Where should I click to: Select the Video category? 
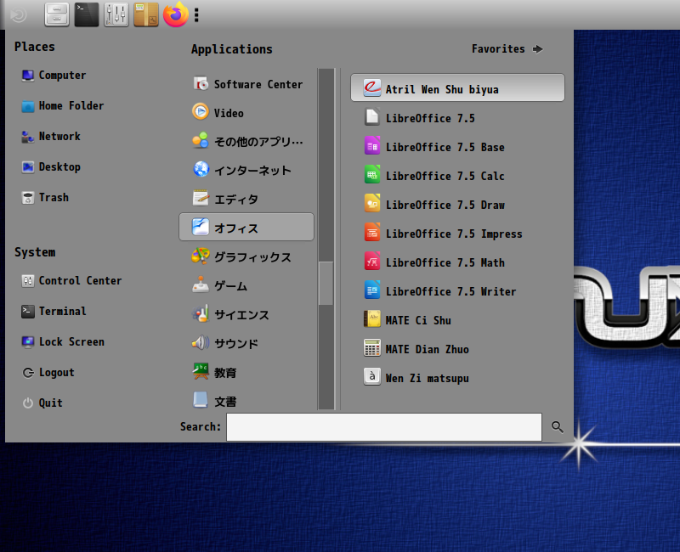coord(246,113)
